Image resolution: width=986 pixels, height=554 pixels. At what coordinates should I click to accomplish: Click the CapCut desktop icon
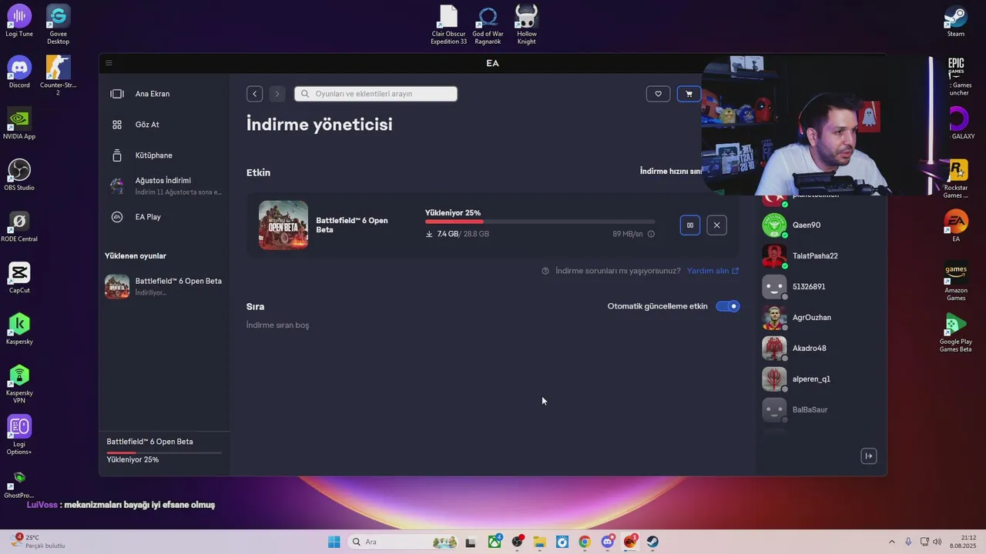pyautogui.click(x=19, y=278)
